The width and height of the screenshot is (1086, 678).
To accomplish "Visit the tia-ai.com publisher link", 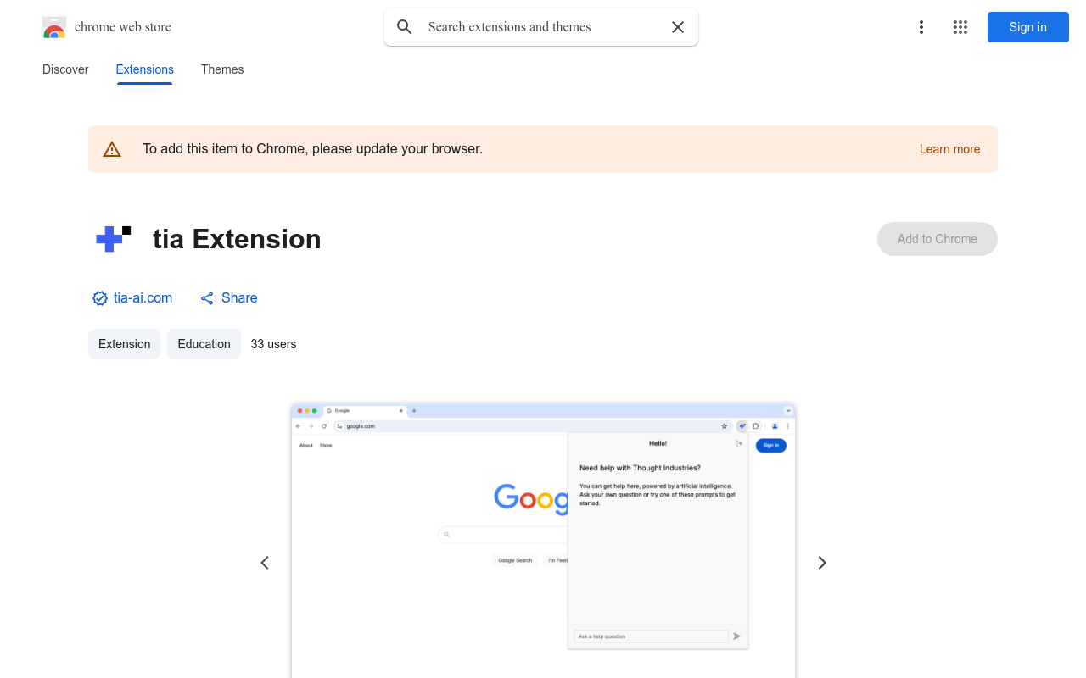I will pyautogui.click(x=143, y=298).
